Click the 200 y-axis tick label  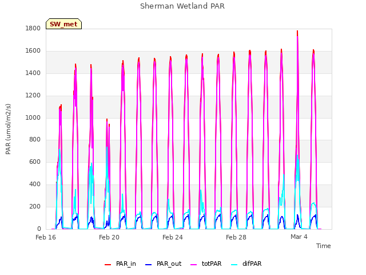point(35,206)
